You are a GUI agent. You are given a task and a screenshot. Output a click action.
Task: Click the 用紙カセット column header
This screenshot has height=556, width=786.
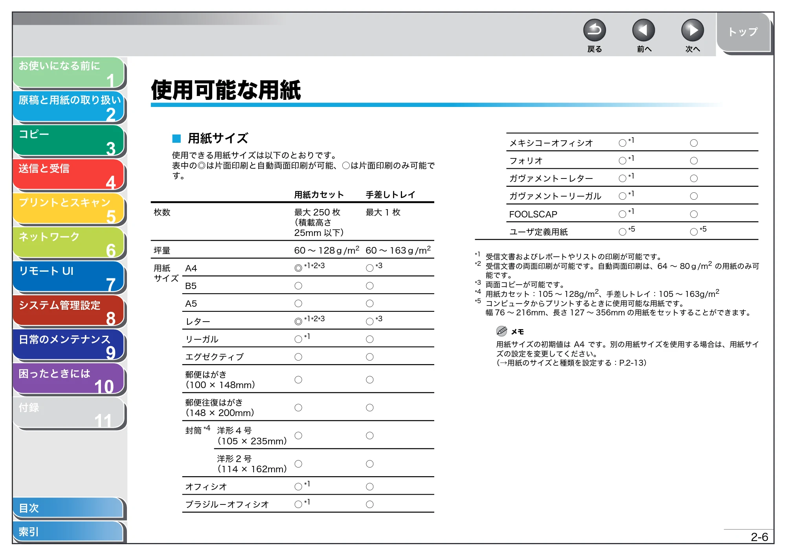319,195
